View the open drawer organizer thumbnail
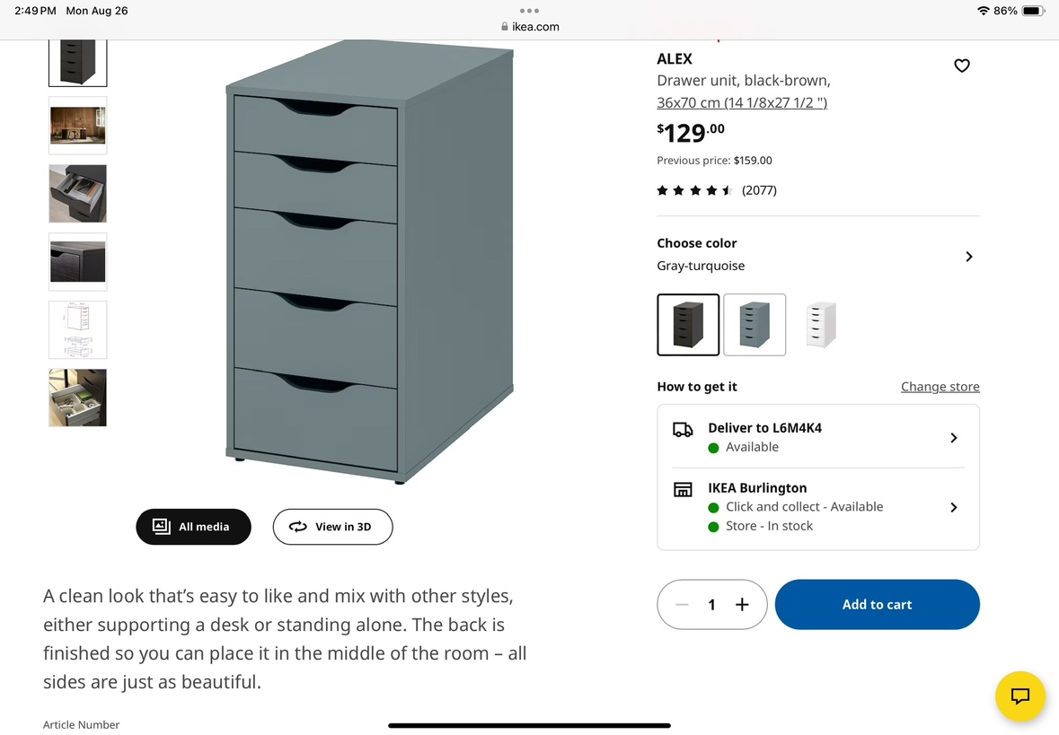This screenshot has width=1059, height=735. [77, 194]
